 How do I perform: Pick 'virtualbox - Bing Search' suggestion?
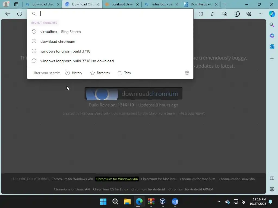click(x=110, y=32)
